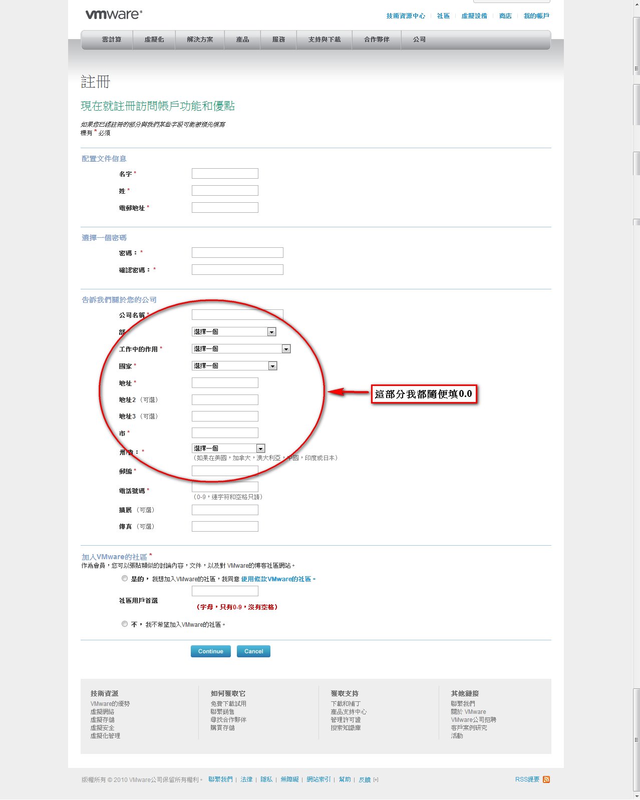640x800 pixels.
Task: Open footer link 虛擬存儲
Action: tap(103, 720)
